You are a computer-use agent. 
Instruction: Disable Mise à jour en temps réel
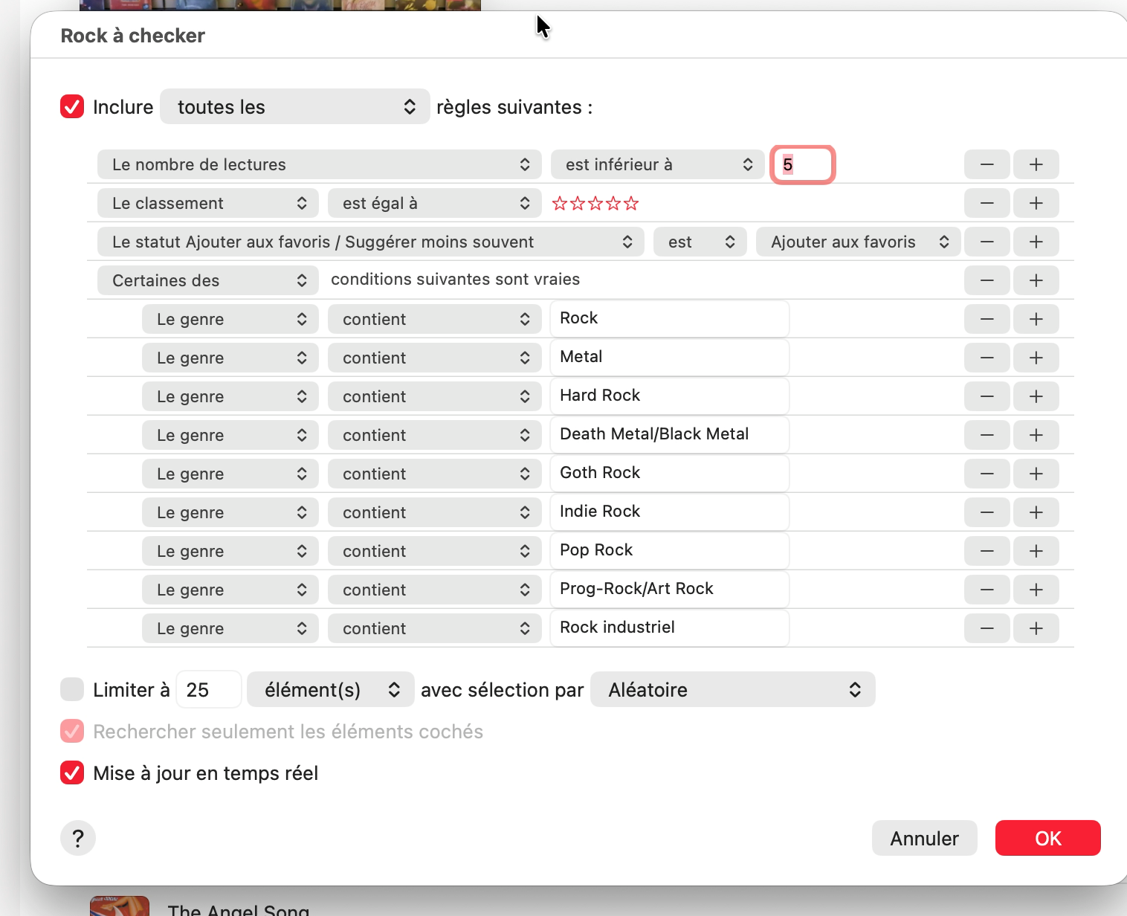[72, 773]
